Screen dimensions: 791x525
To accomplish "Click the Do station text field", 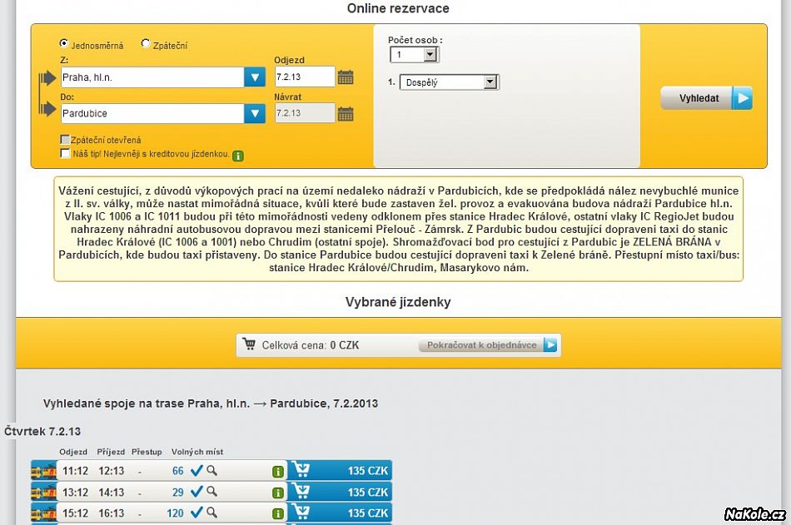I will 152,113.
